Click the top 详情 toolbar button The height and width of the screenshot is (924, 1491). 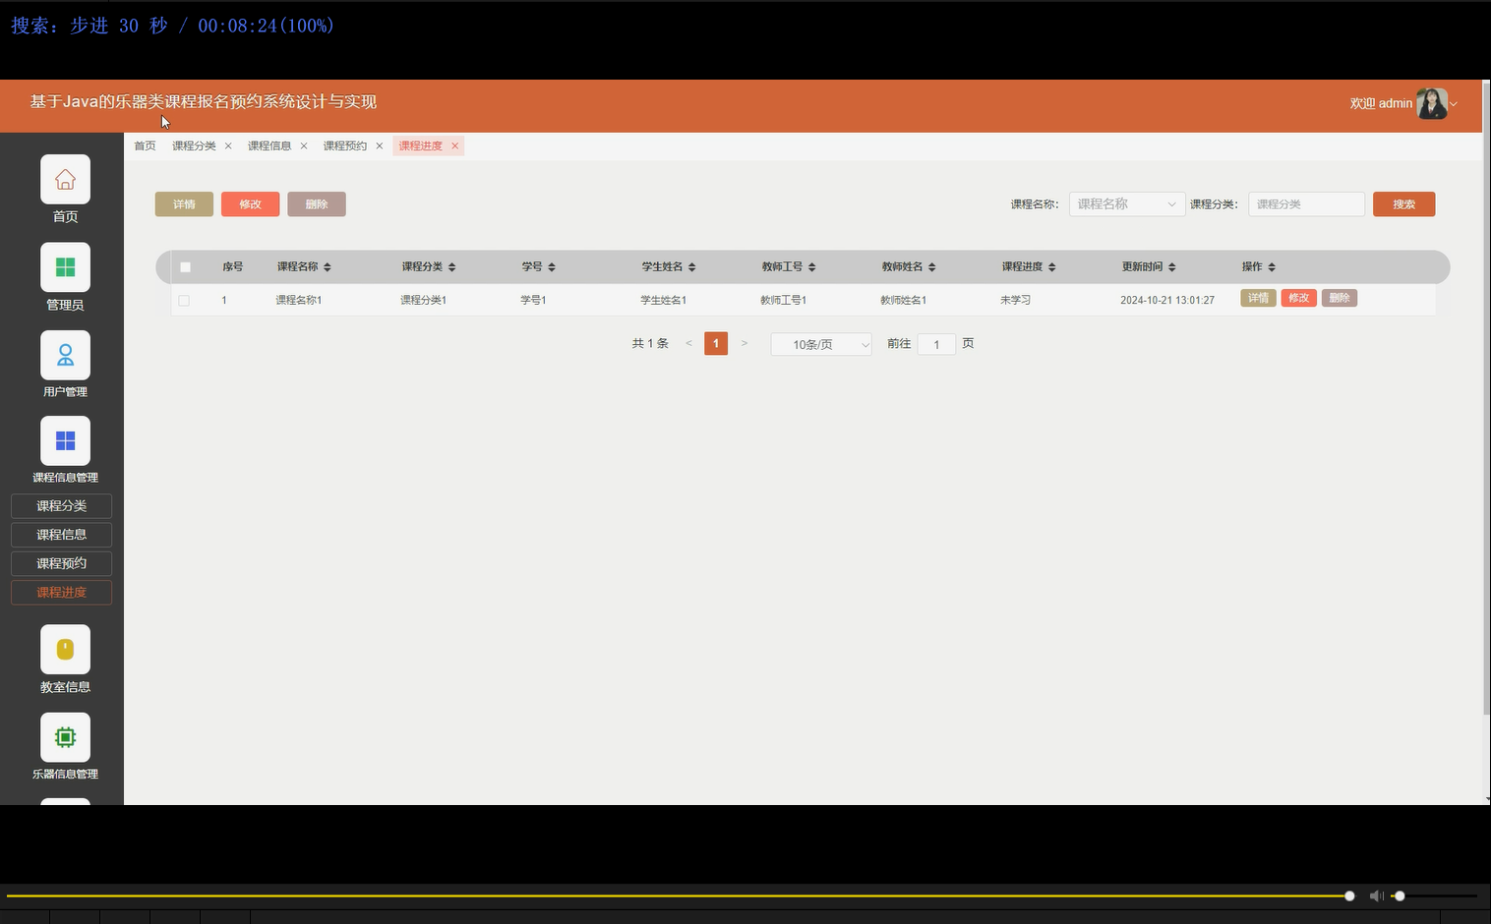184,204
